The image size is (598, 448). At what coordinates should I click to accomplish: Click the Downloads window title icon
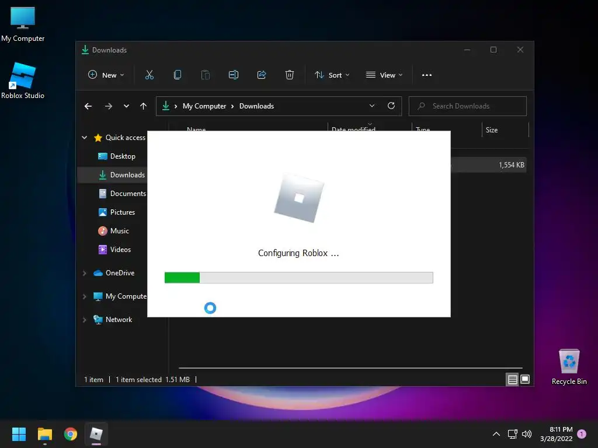[x=85, y=50]
